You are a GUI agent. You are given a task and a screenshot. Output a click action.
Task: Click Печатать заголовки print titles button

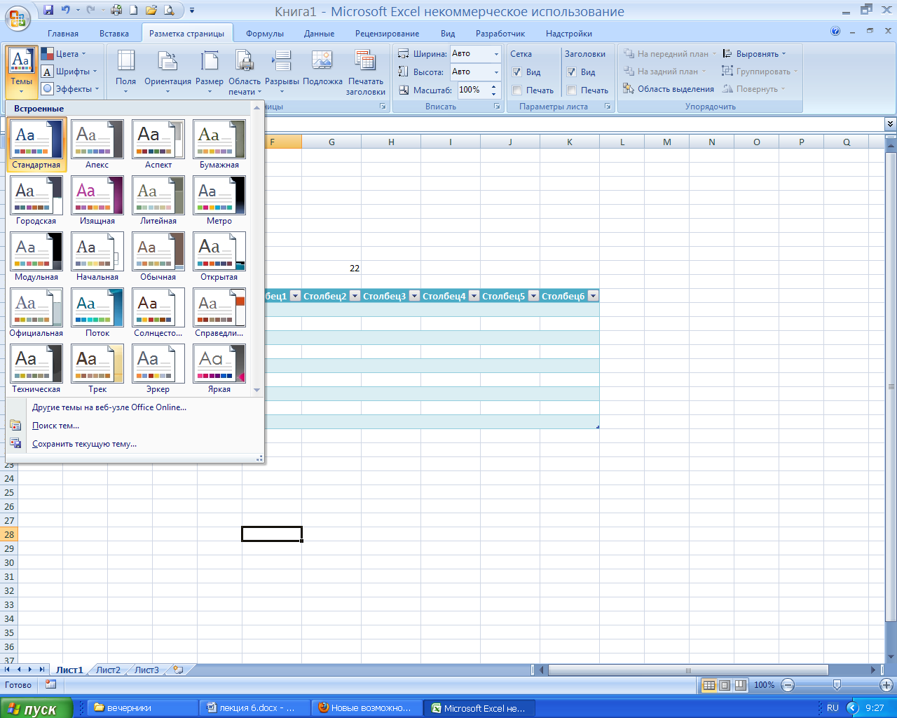coord(366,72)
